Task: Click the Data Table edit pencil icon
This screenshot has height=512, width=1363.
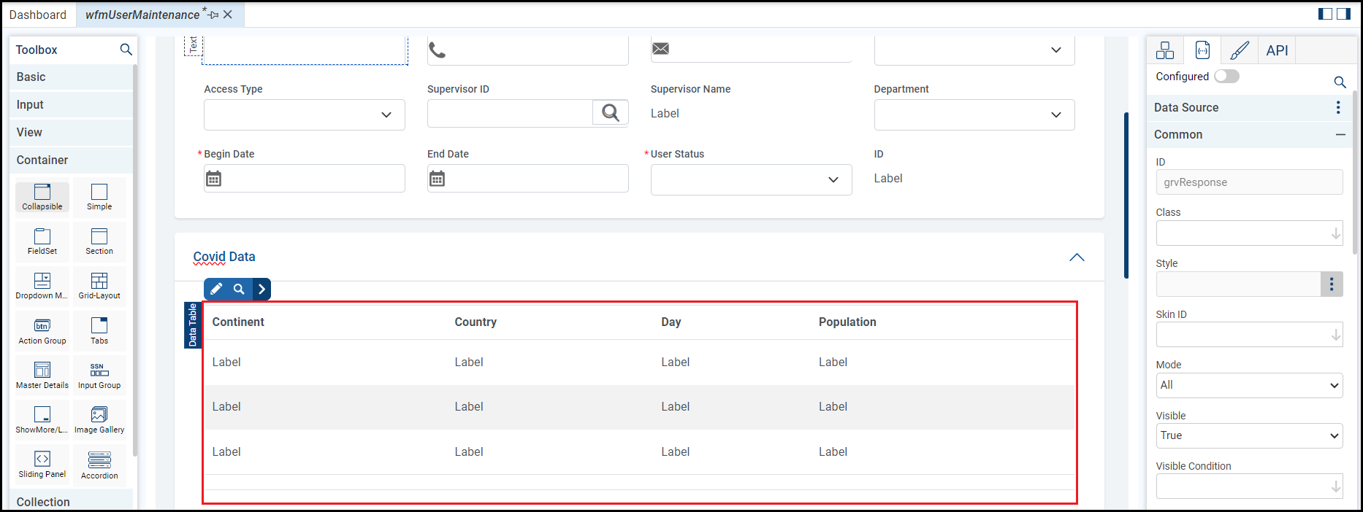Action: pyautogui.click(x=216, y=290)
